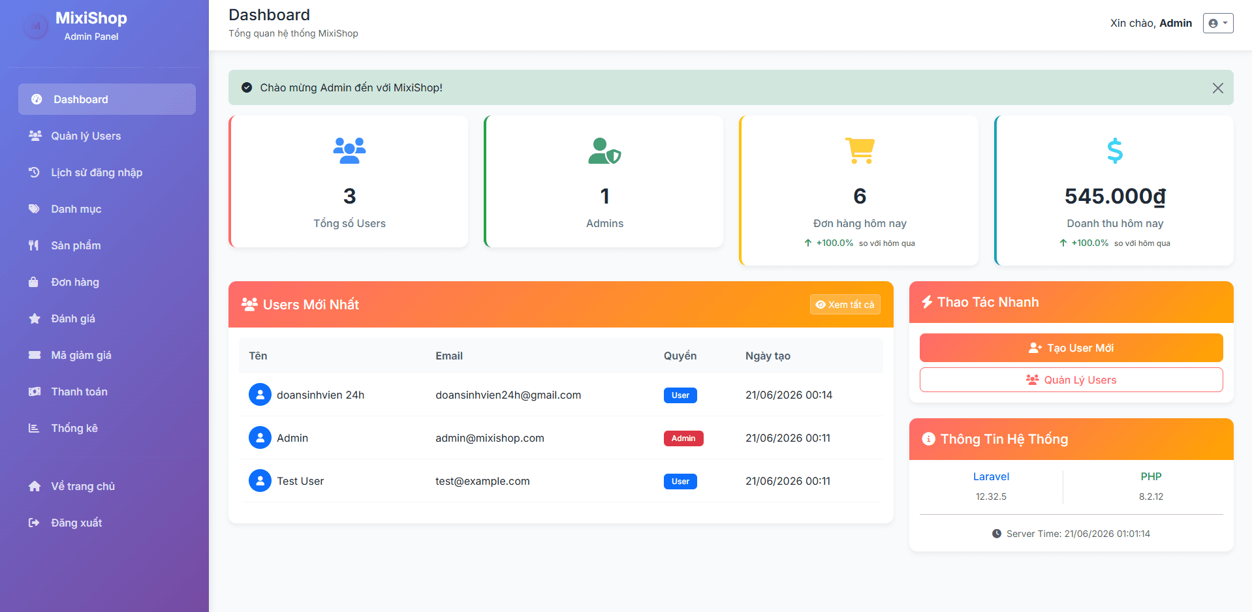Click the Về trang chủ home icon
1252x612 pixels.
pyautogui.click(x=35, y=486)
